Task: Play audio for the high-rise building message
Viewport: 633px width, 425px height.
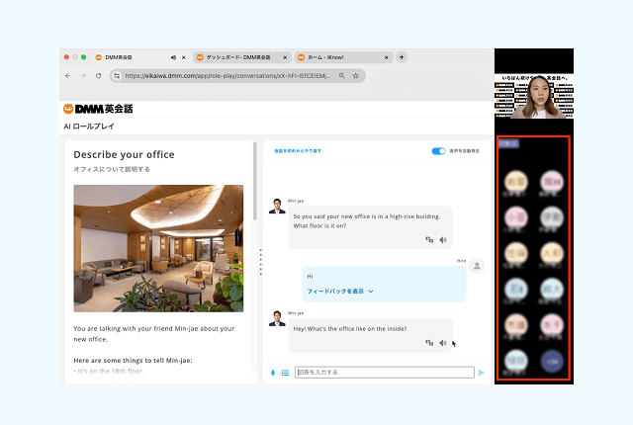Action: pos(443,239)
